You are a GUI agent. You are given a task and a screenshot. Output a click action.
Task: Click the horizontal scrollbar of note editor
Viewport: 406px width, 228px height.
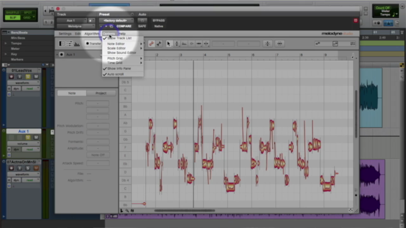[185, 211]
